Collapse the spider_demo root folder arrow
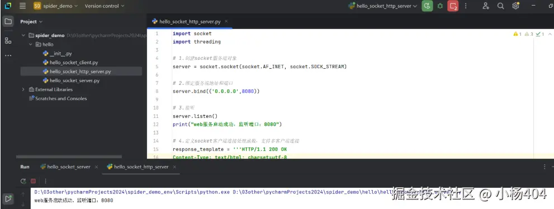The height and width of the screenshot is (209, 554). (x=23, y=35)
